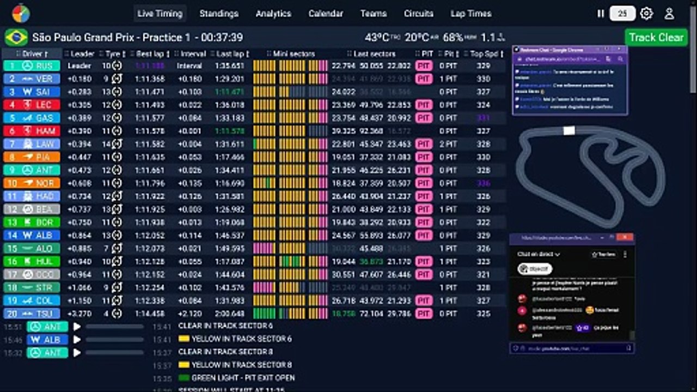Sort by the Top Spd column header
The image size is (697, 392).
coord(484,54)
